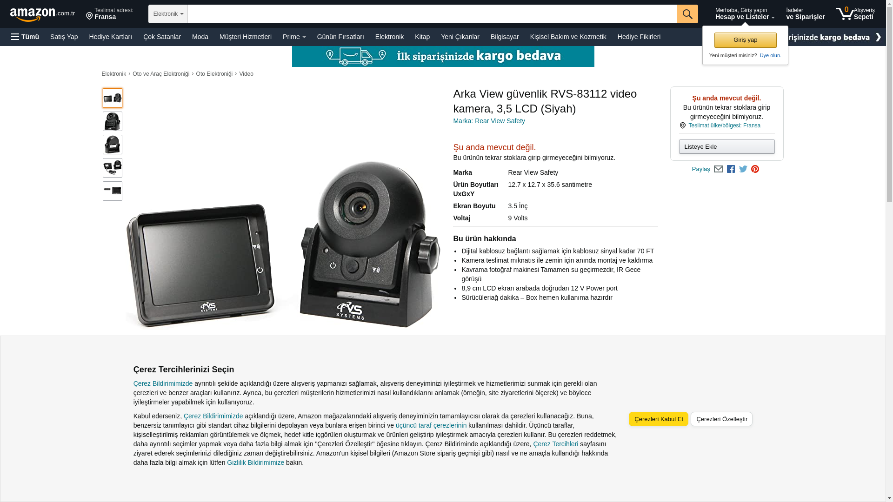Click the Giriş yap button
This screenshot has height=502, width=893.
746,40
